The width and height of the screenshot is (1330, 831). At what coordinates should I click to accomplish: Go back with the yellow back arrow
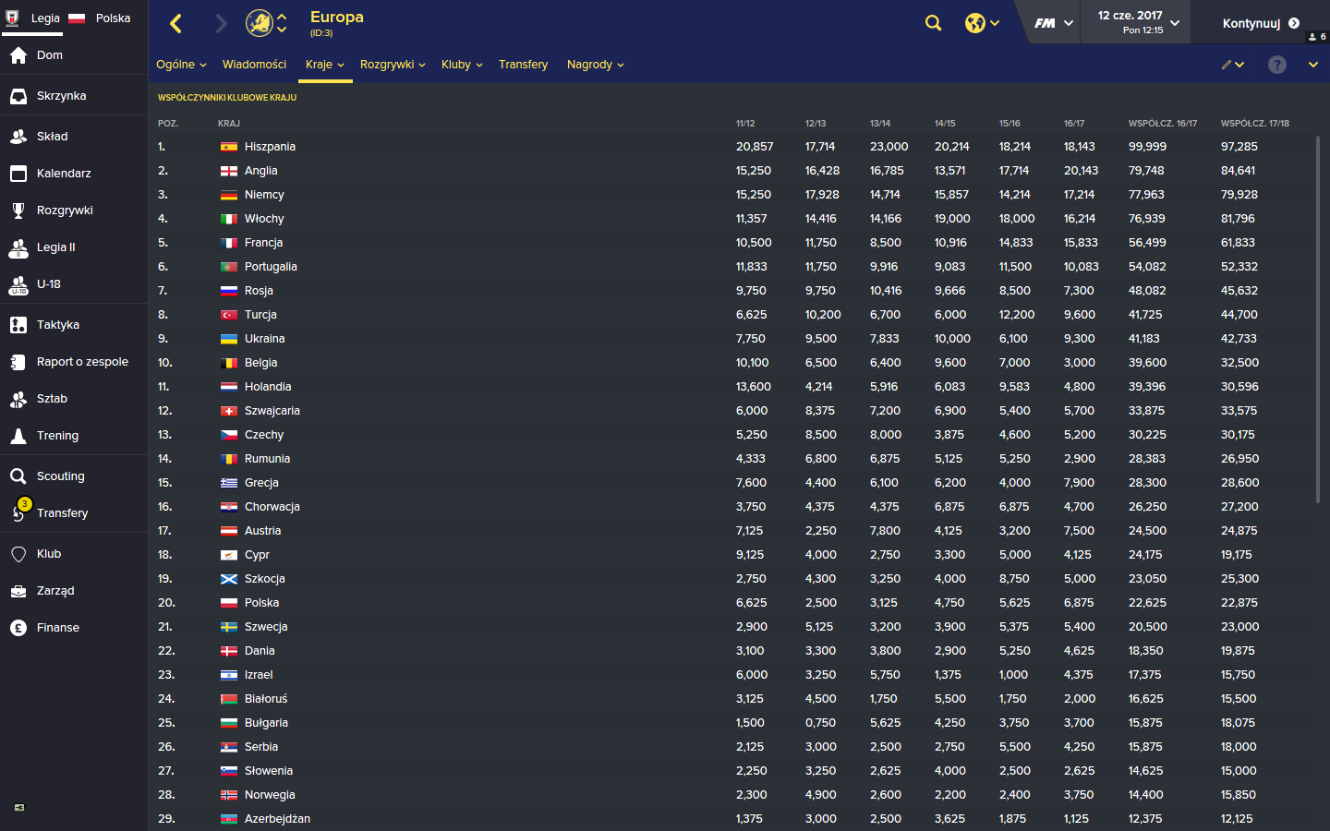(x=176, y=23)
